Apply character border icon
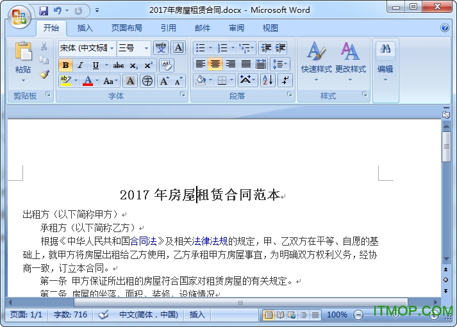The width and height of the screenshot is (457, 327). (178, 48)
